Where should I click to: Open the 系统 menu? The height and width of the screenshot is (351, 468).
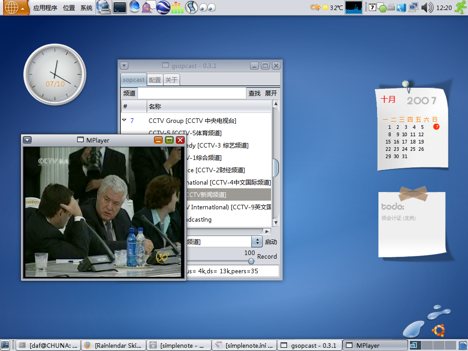[x=86, y=8]
